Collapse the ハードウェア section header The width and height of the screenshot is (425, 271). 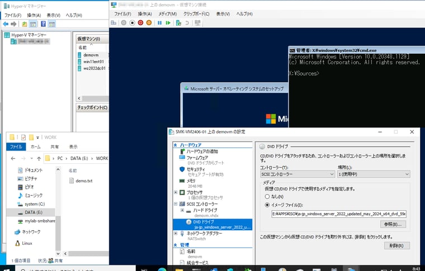[176, 145]
